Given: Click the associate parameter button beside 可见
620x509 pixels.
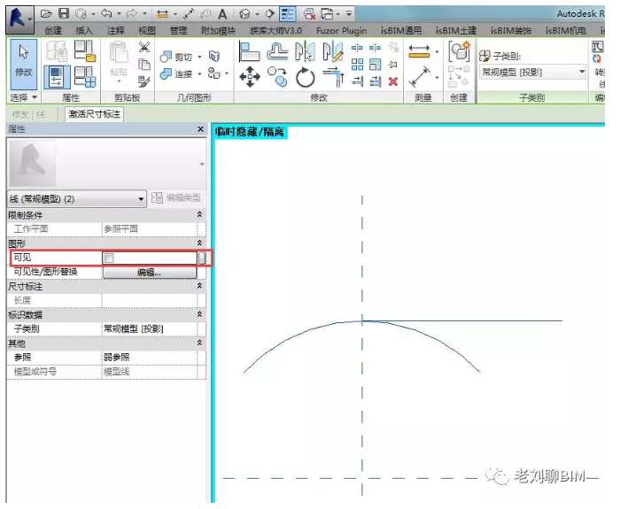Looking at the screenshot, I should (202, 258).
